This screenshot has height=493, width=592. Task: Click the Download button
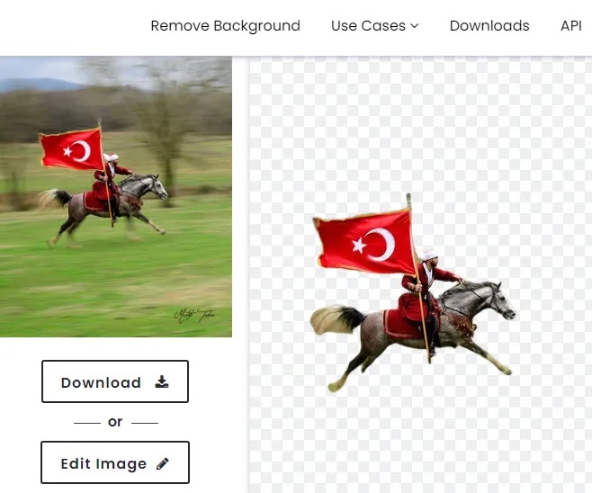click(x=115, y=381)
